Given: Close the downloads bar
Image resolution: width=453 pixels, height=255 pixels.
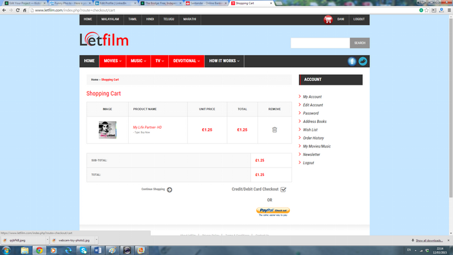Looking at the screenshot, I should [448, 240].
